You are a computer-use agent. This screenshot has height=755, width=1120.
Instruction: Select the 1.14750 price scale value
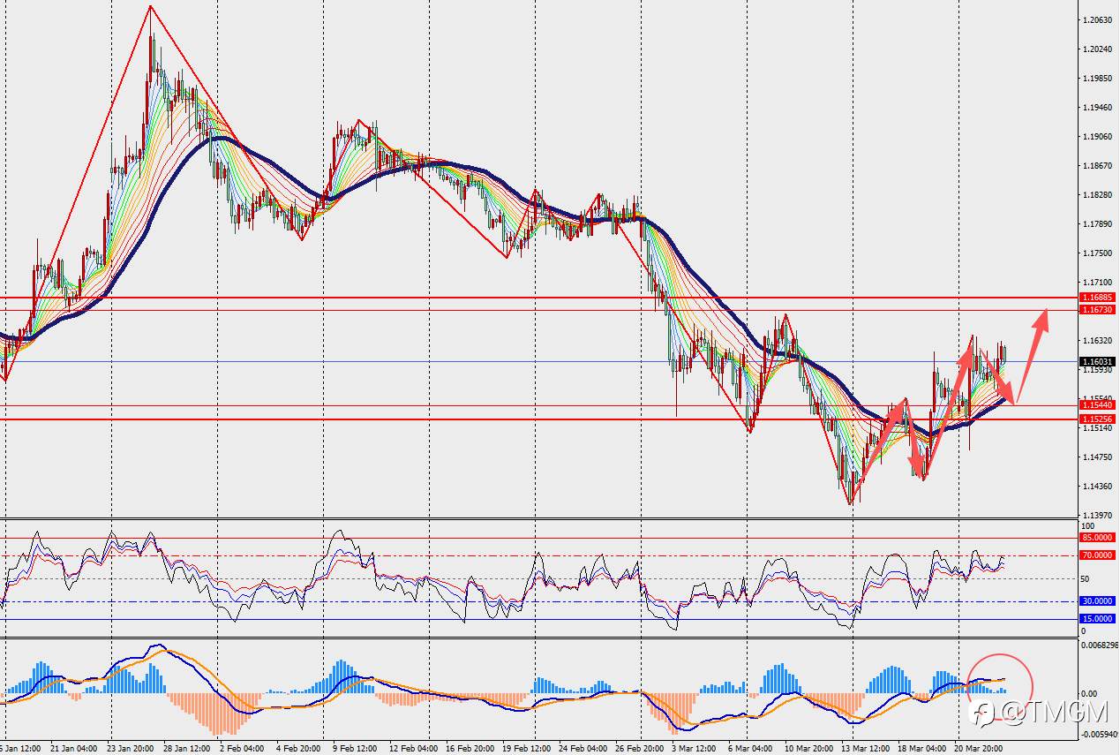coord(1098,457)
